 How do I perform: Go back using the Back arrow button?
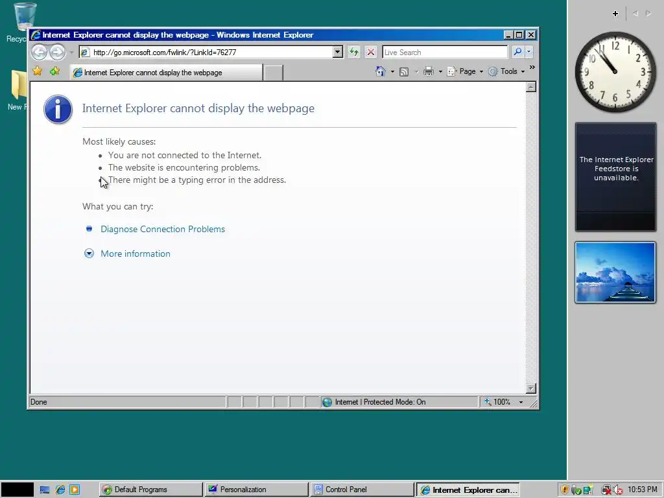(40, 52)
